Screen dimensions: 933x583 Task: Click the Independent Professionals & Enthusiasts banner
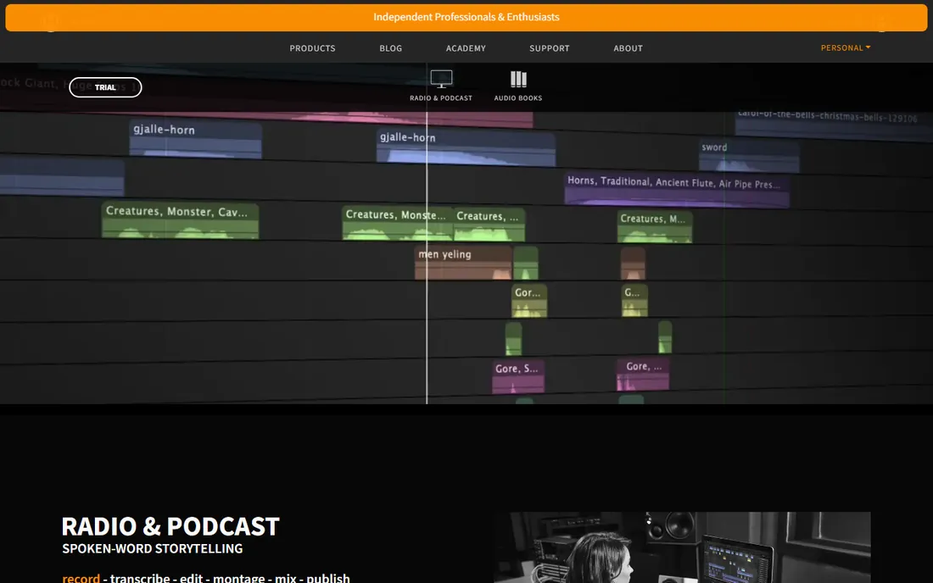click(x=466, y=17)
